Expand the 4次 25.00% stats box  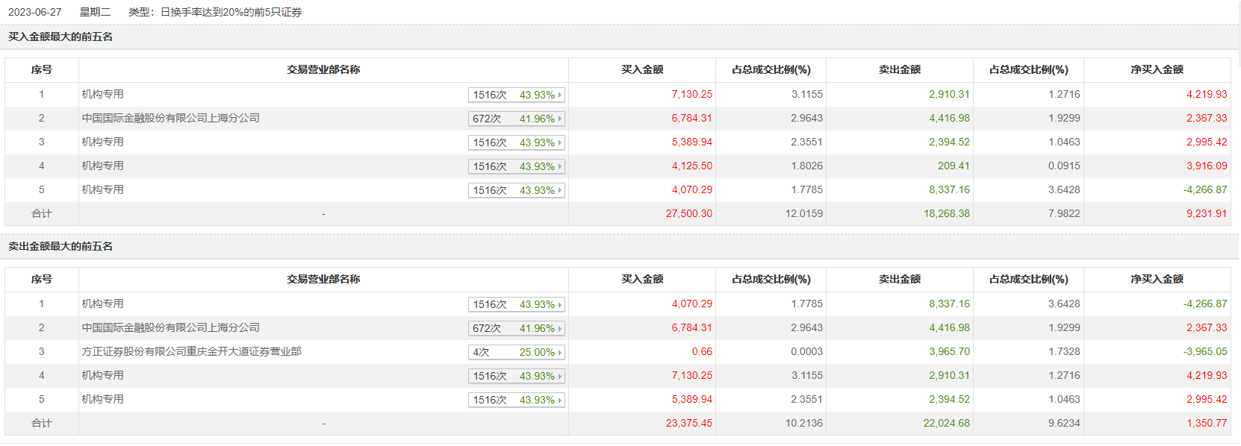click(516, 352)
